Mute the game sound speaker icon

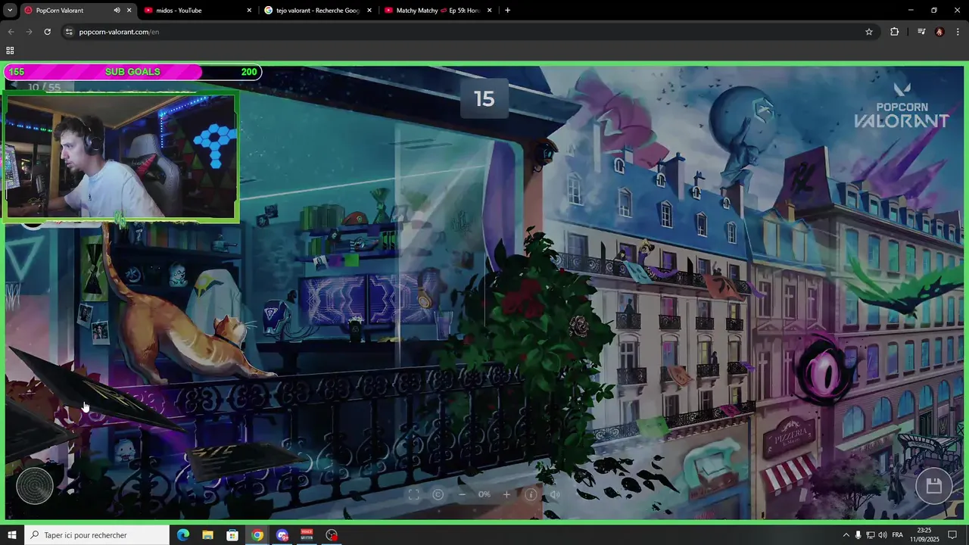coord(555,494)
